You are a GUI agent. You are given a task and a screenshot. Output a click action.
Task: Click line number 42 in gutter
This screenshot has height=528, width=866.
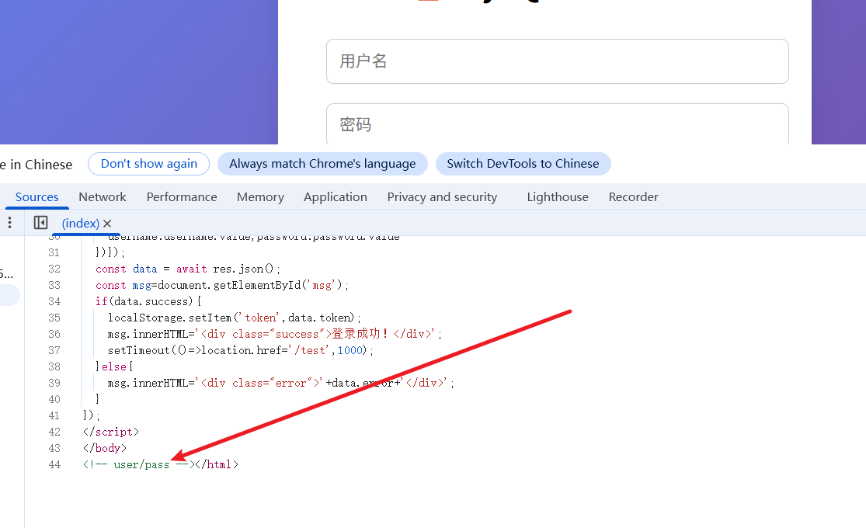tap(54, 432)
